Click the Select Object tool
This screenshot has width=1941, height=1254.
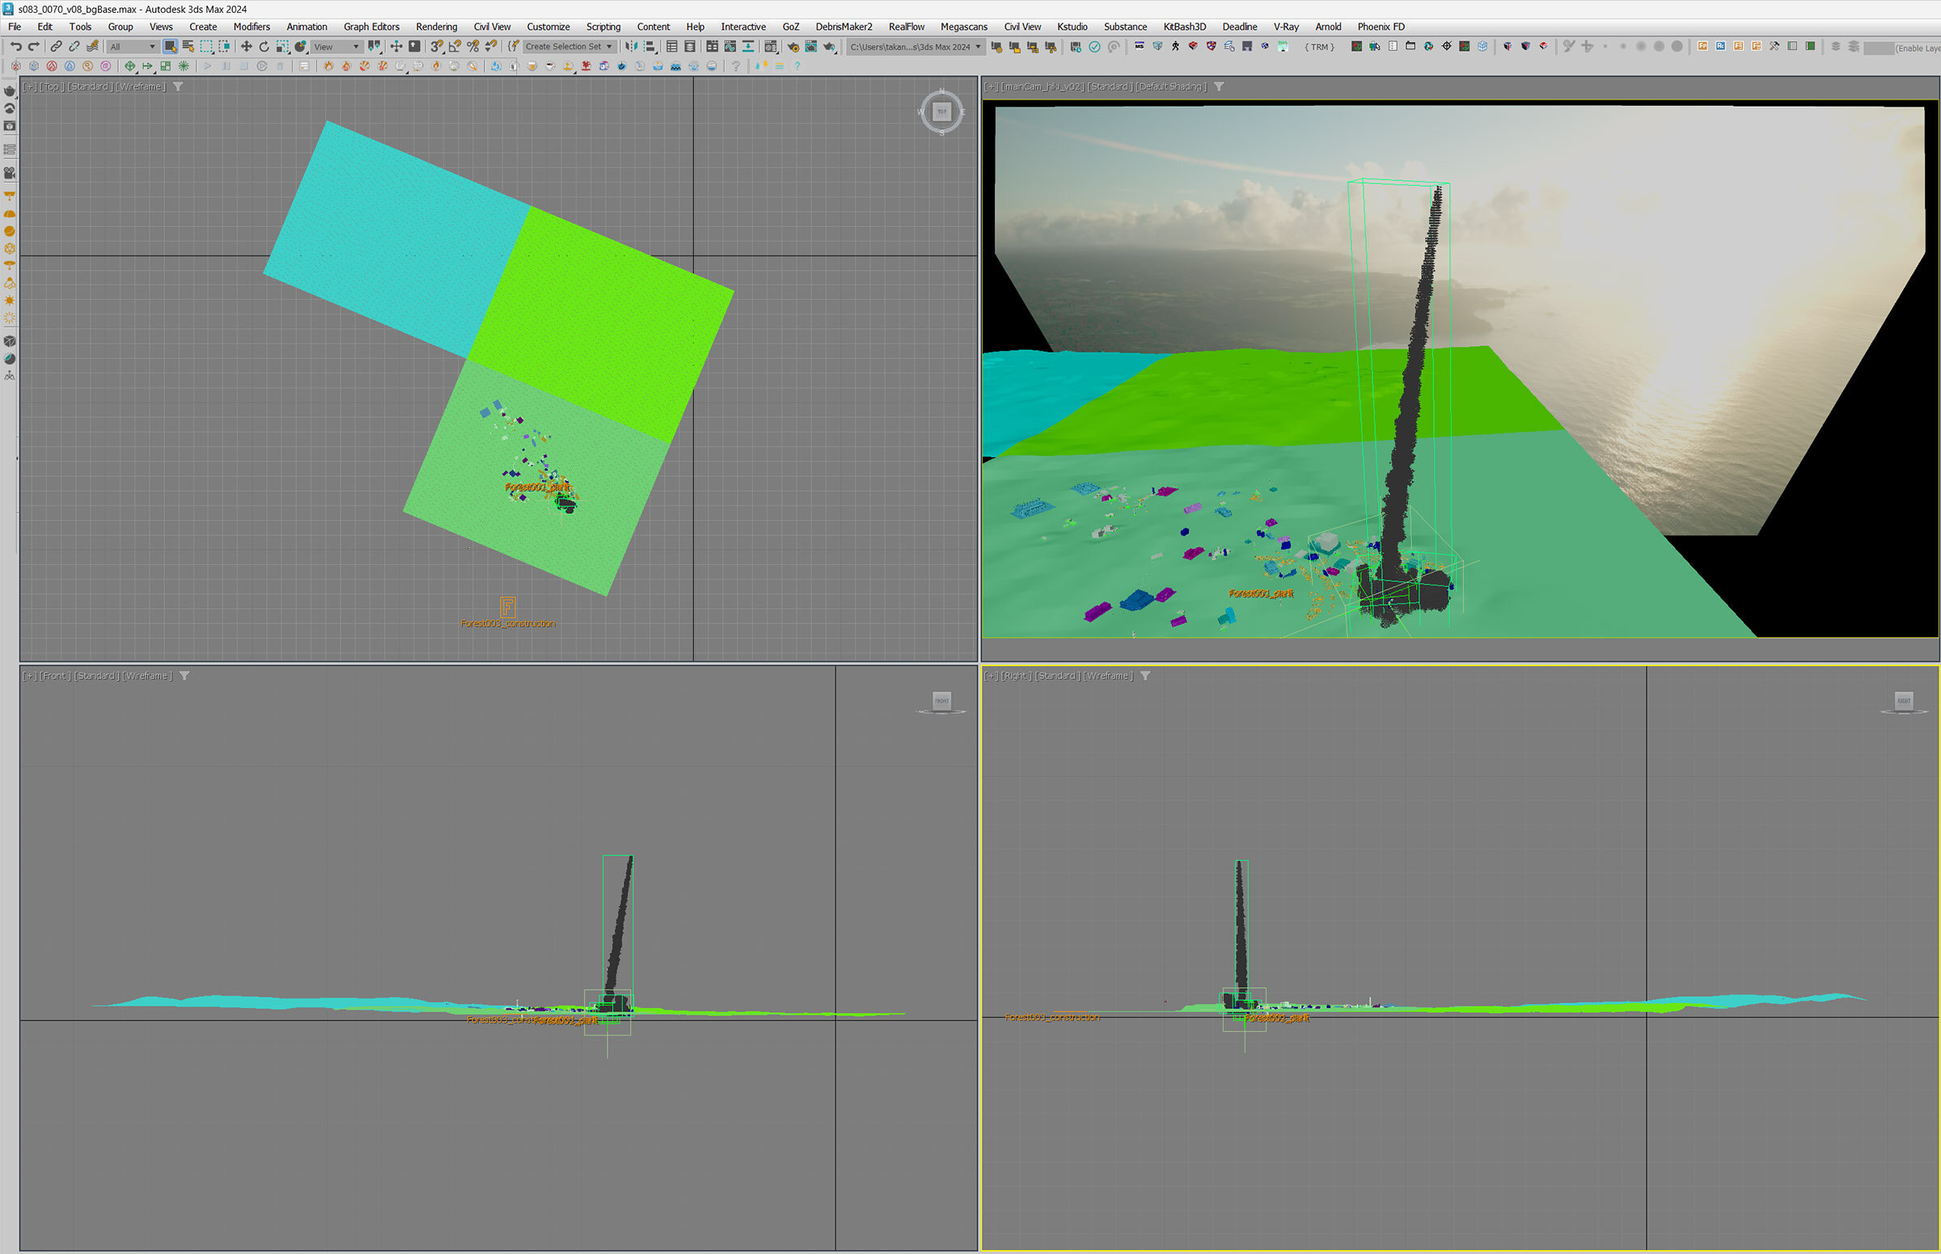[x=169, y=46]
